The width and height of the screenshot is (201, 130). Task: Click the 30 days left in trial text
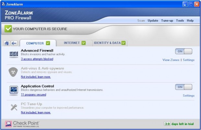(x=179, y=124)
